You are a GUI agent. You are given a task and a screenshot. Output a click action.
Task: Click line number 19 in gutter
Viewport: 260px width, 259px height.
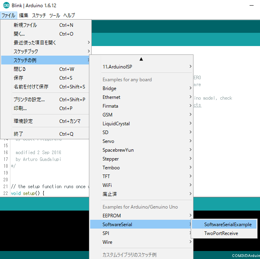[6, 173]
